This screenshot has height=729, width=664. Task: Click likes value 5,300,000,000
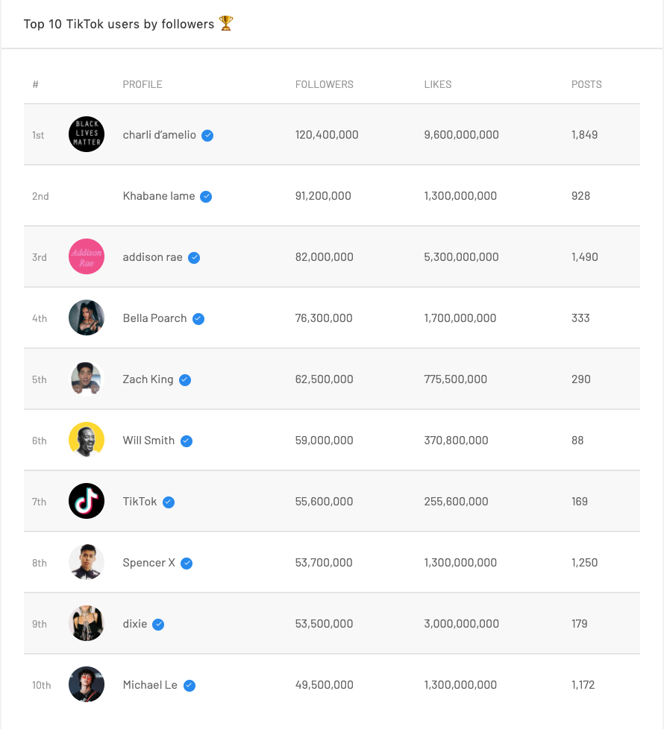(x=462, y=257)
